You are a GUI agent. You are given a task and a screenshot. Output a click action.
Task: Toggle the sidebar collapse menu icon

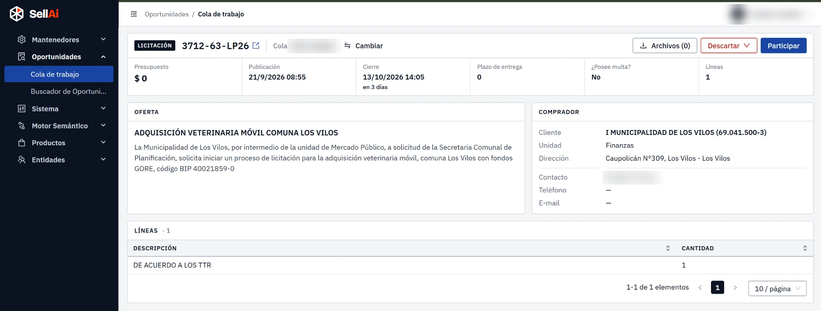(x=134, y=14)
